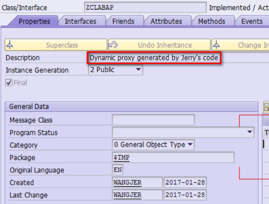Click the $TMP package field
This screenshot has width=269, height=204.
(173, 157)
